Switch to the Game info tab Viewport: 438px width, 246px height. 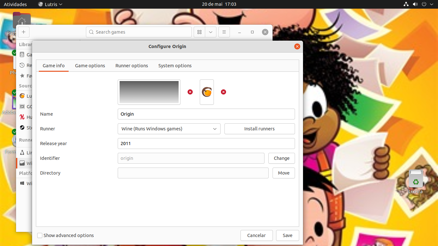click(54, 66)
